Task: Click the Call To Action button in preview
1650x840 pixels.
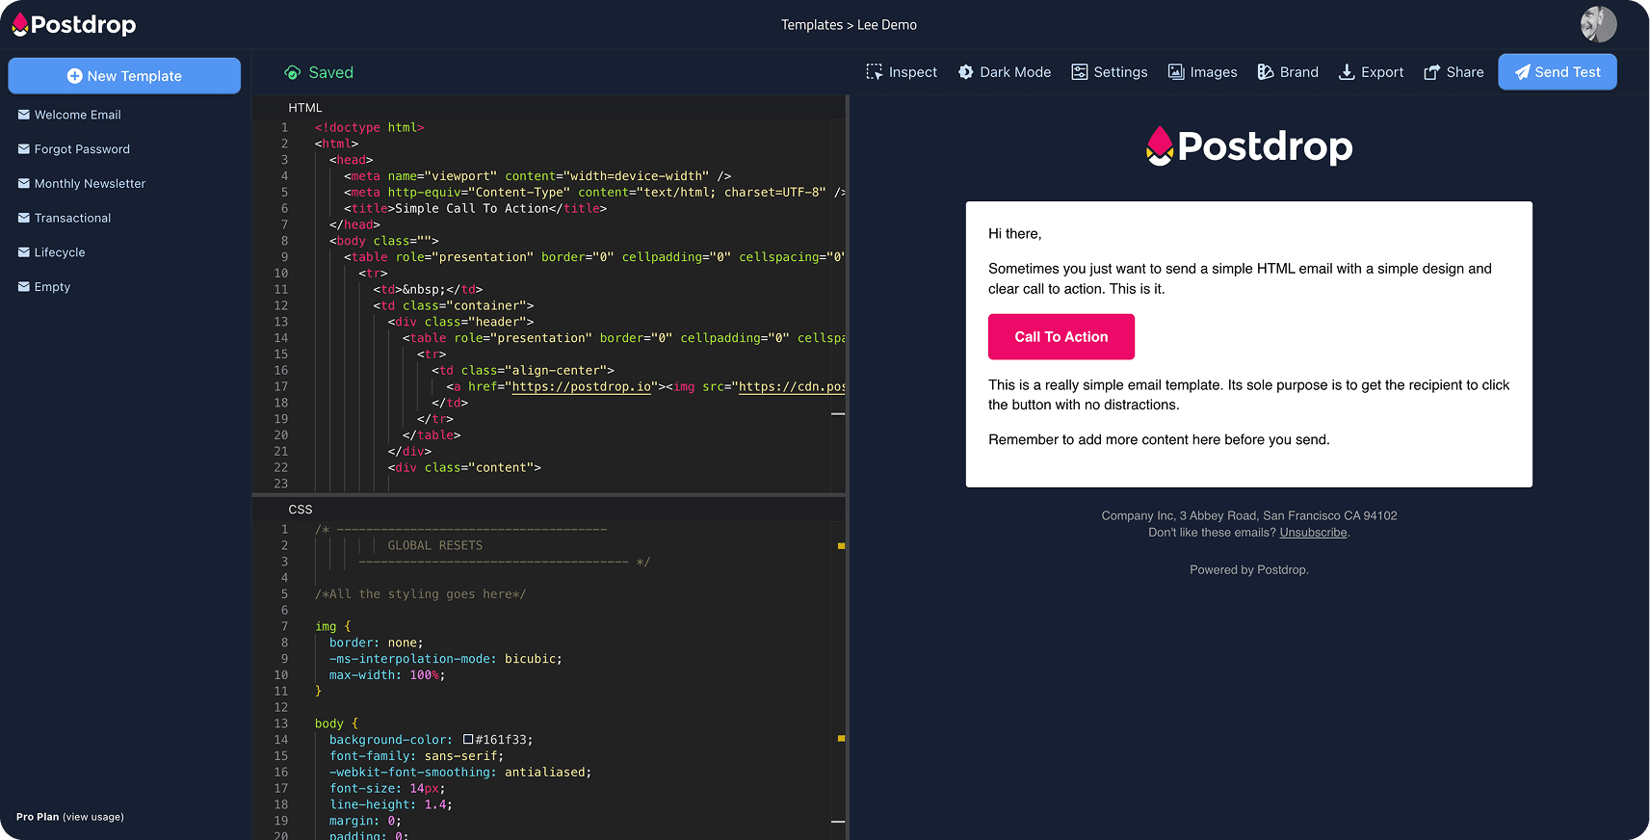Action: pyautogui.click(x=1061, y=337)
